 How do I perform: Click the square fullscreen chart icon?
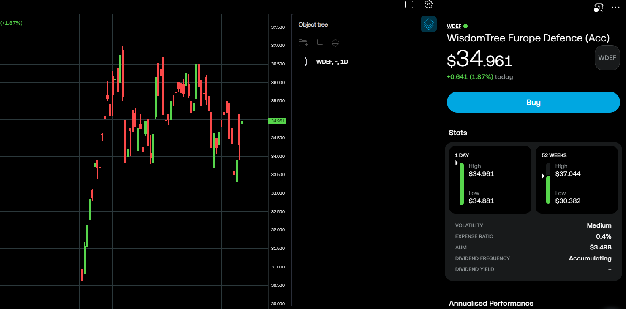point(409,4)
